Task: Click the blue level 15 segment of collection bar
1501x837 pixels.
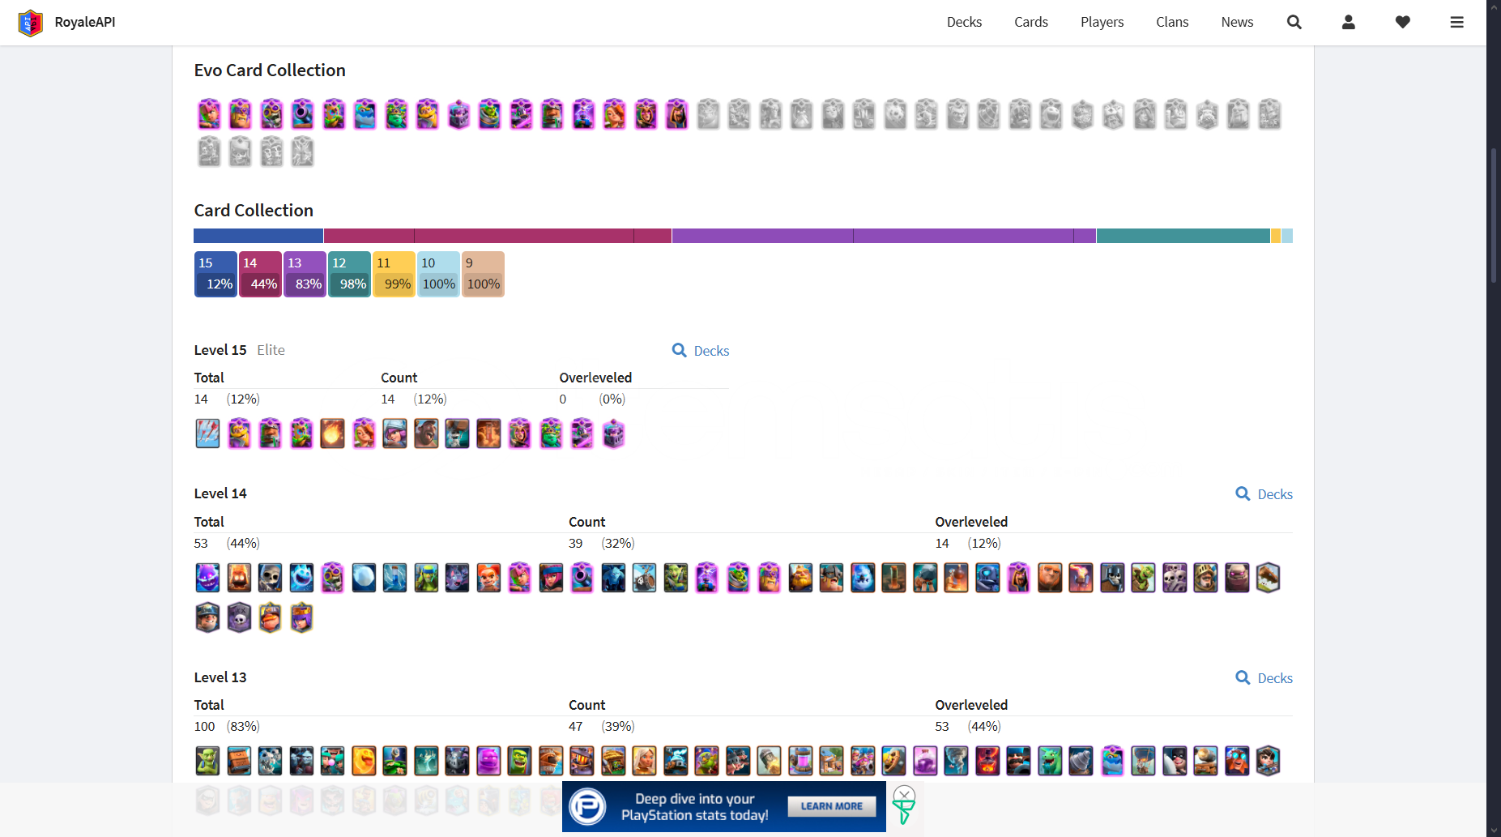Action: 258,236
